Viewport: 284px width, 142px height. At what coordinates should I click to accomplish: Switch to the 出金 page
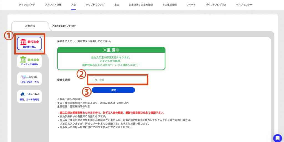[x=117, y=5]
